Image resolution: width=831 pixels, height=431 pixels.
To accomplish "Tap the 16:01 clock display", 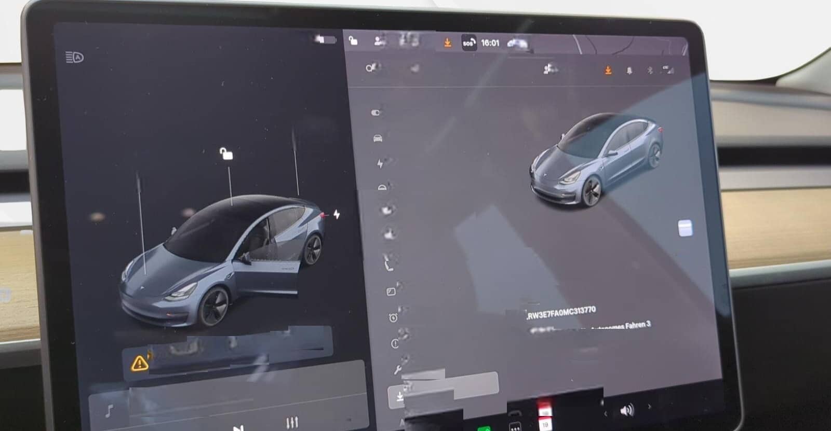I will tap(490, 43).
